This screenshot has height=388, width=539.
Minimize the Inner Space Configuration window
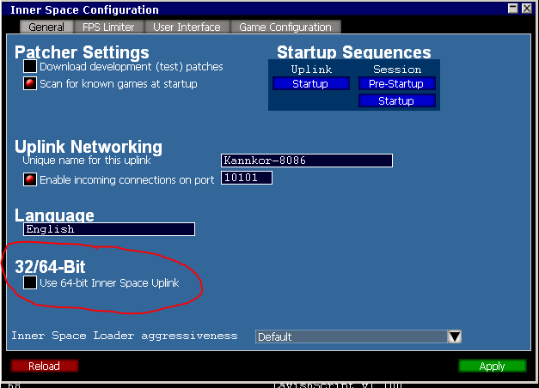click(x=513, y=9)
